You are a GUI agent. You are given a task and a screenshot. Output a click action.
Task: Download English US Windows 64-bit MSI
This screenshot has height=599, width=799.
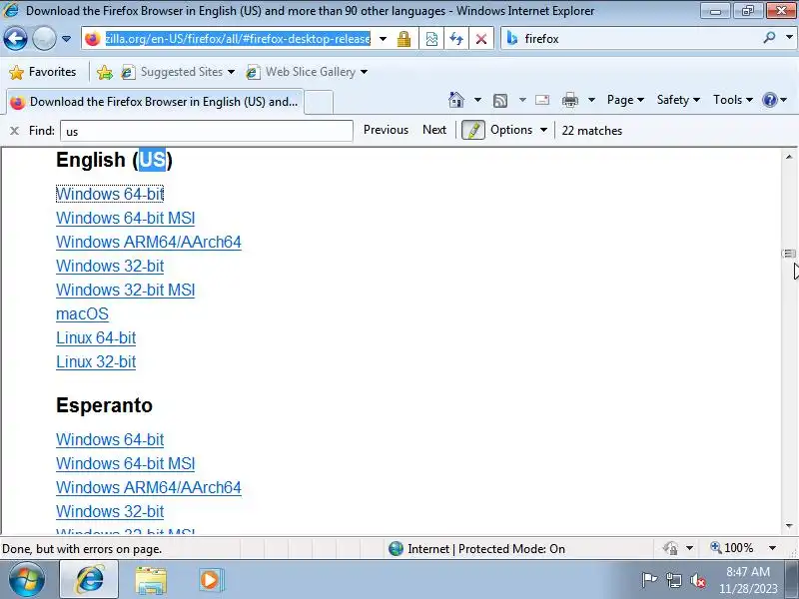126,218
